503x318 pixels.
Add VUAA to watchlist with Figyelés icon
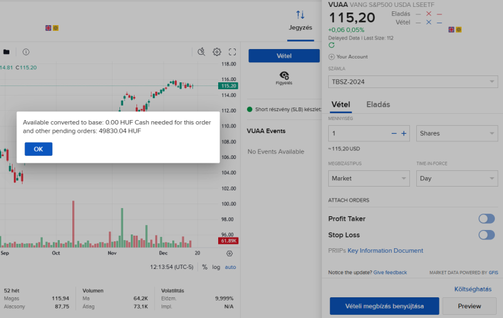point(284,78)
